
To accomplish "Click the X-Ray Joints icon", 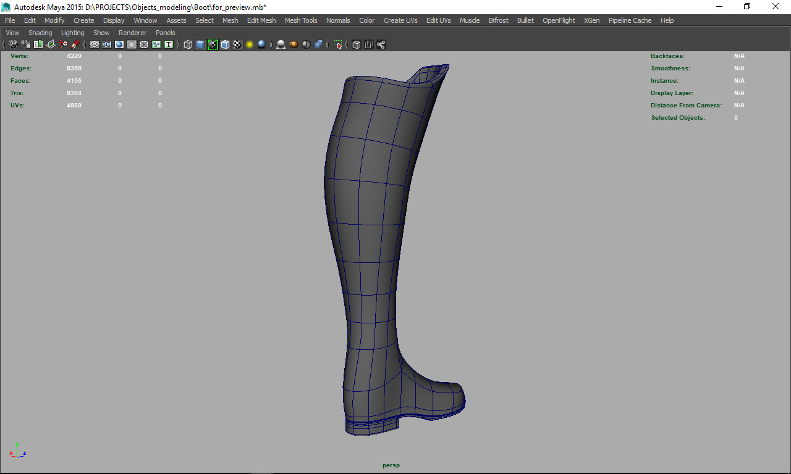I will pyautogui.click(x=381, y=44).
